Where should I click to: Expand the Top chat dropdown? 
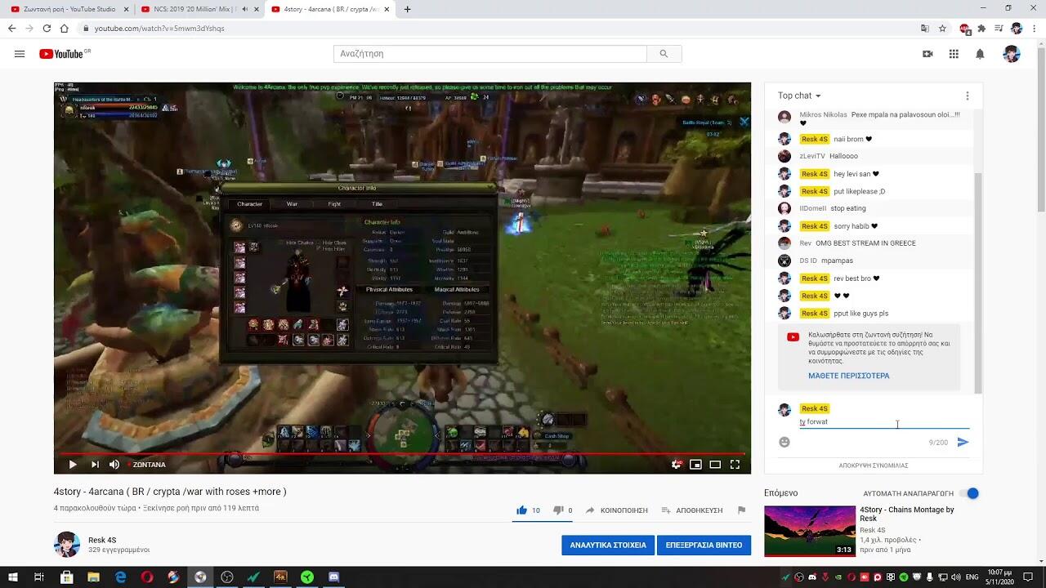pos(799,96)
